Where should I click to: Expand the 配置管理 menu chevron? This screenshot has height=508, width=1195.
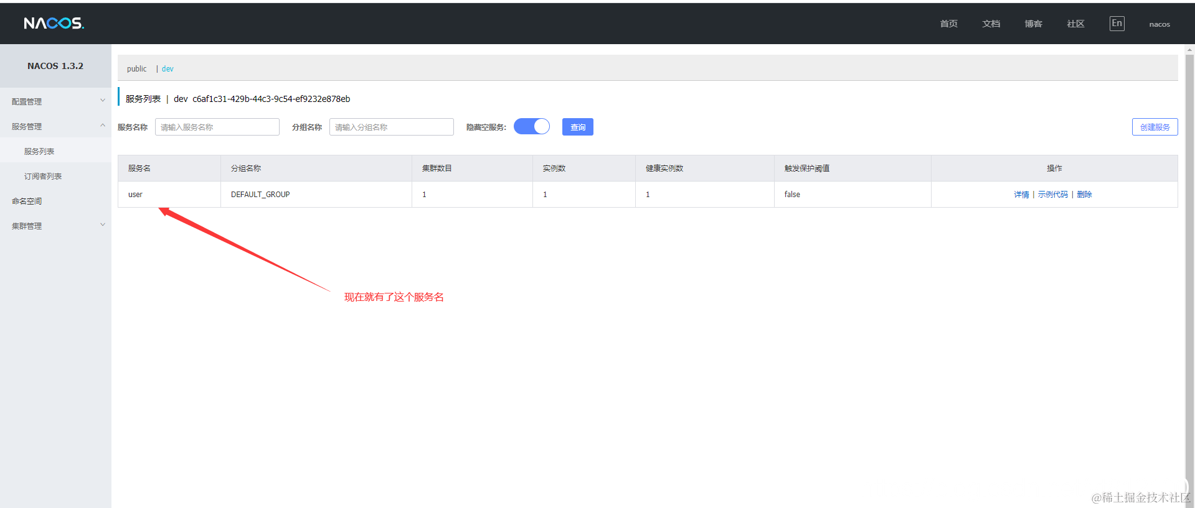103,101
